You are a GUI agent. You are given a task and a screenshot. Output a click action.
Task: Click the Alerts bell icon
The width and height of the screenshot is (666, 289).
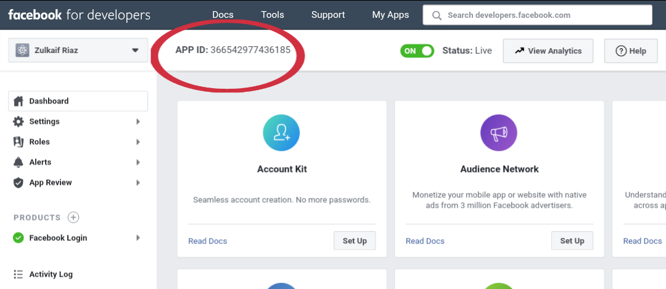(x=18, y=162)
